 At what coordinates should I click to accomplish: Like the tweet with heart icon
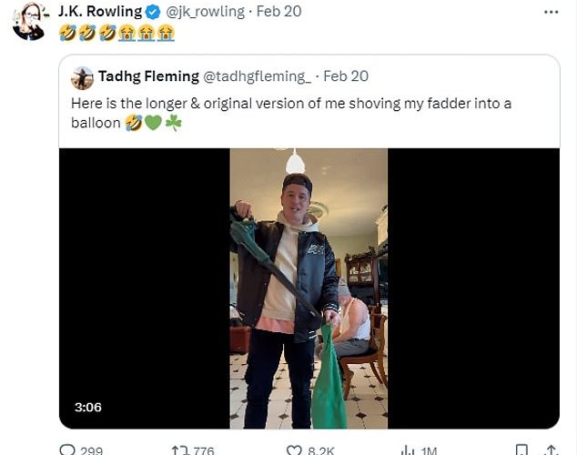pyautogui.click(x=294, y=450)
